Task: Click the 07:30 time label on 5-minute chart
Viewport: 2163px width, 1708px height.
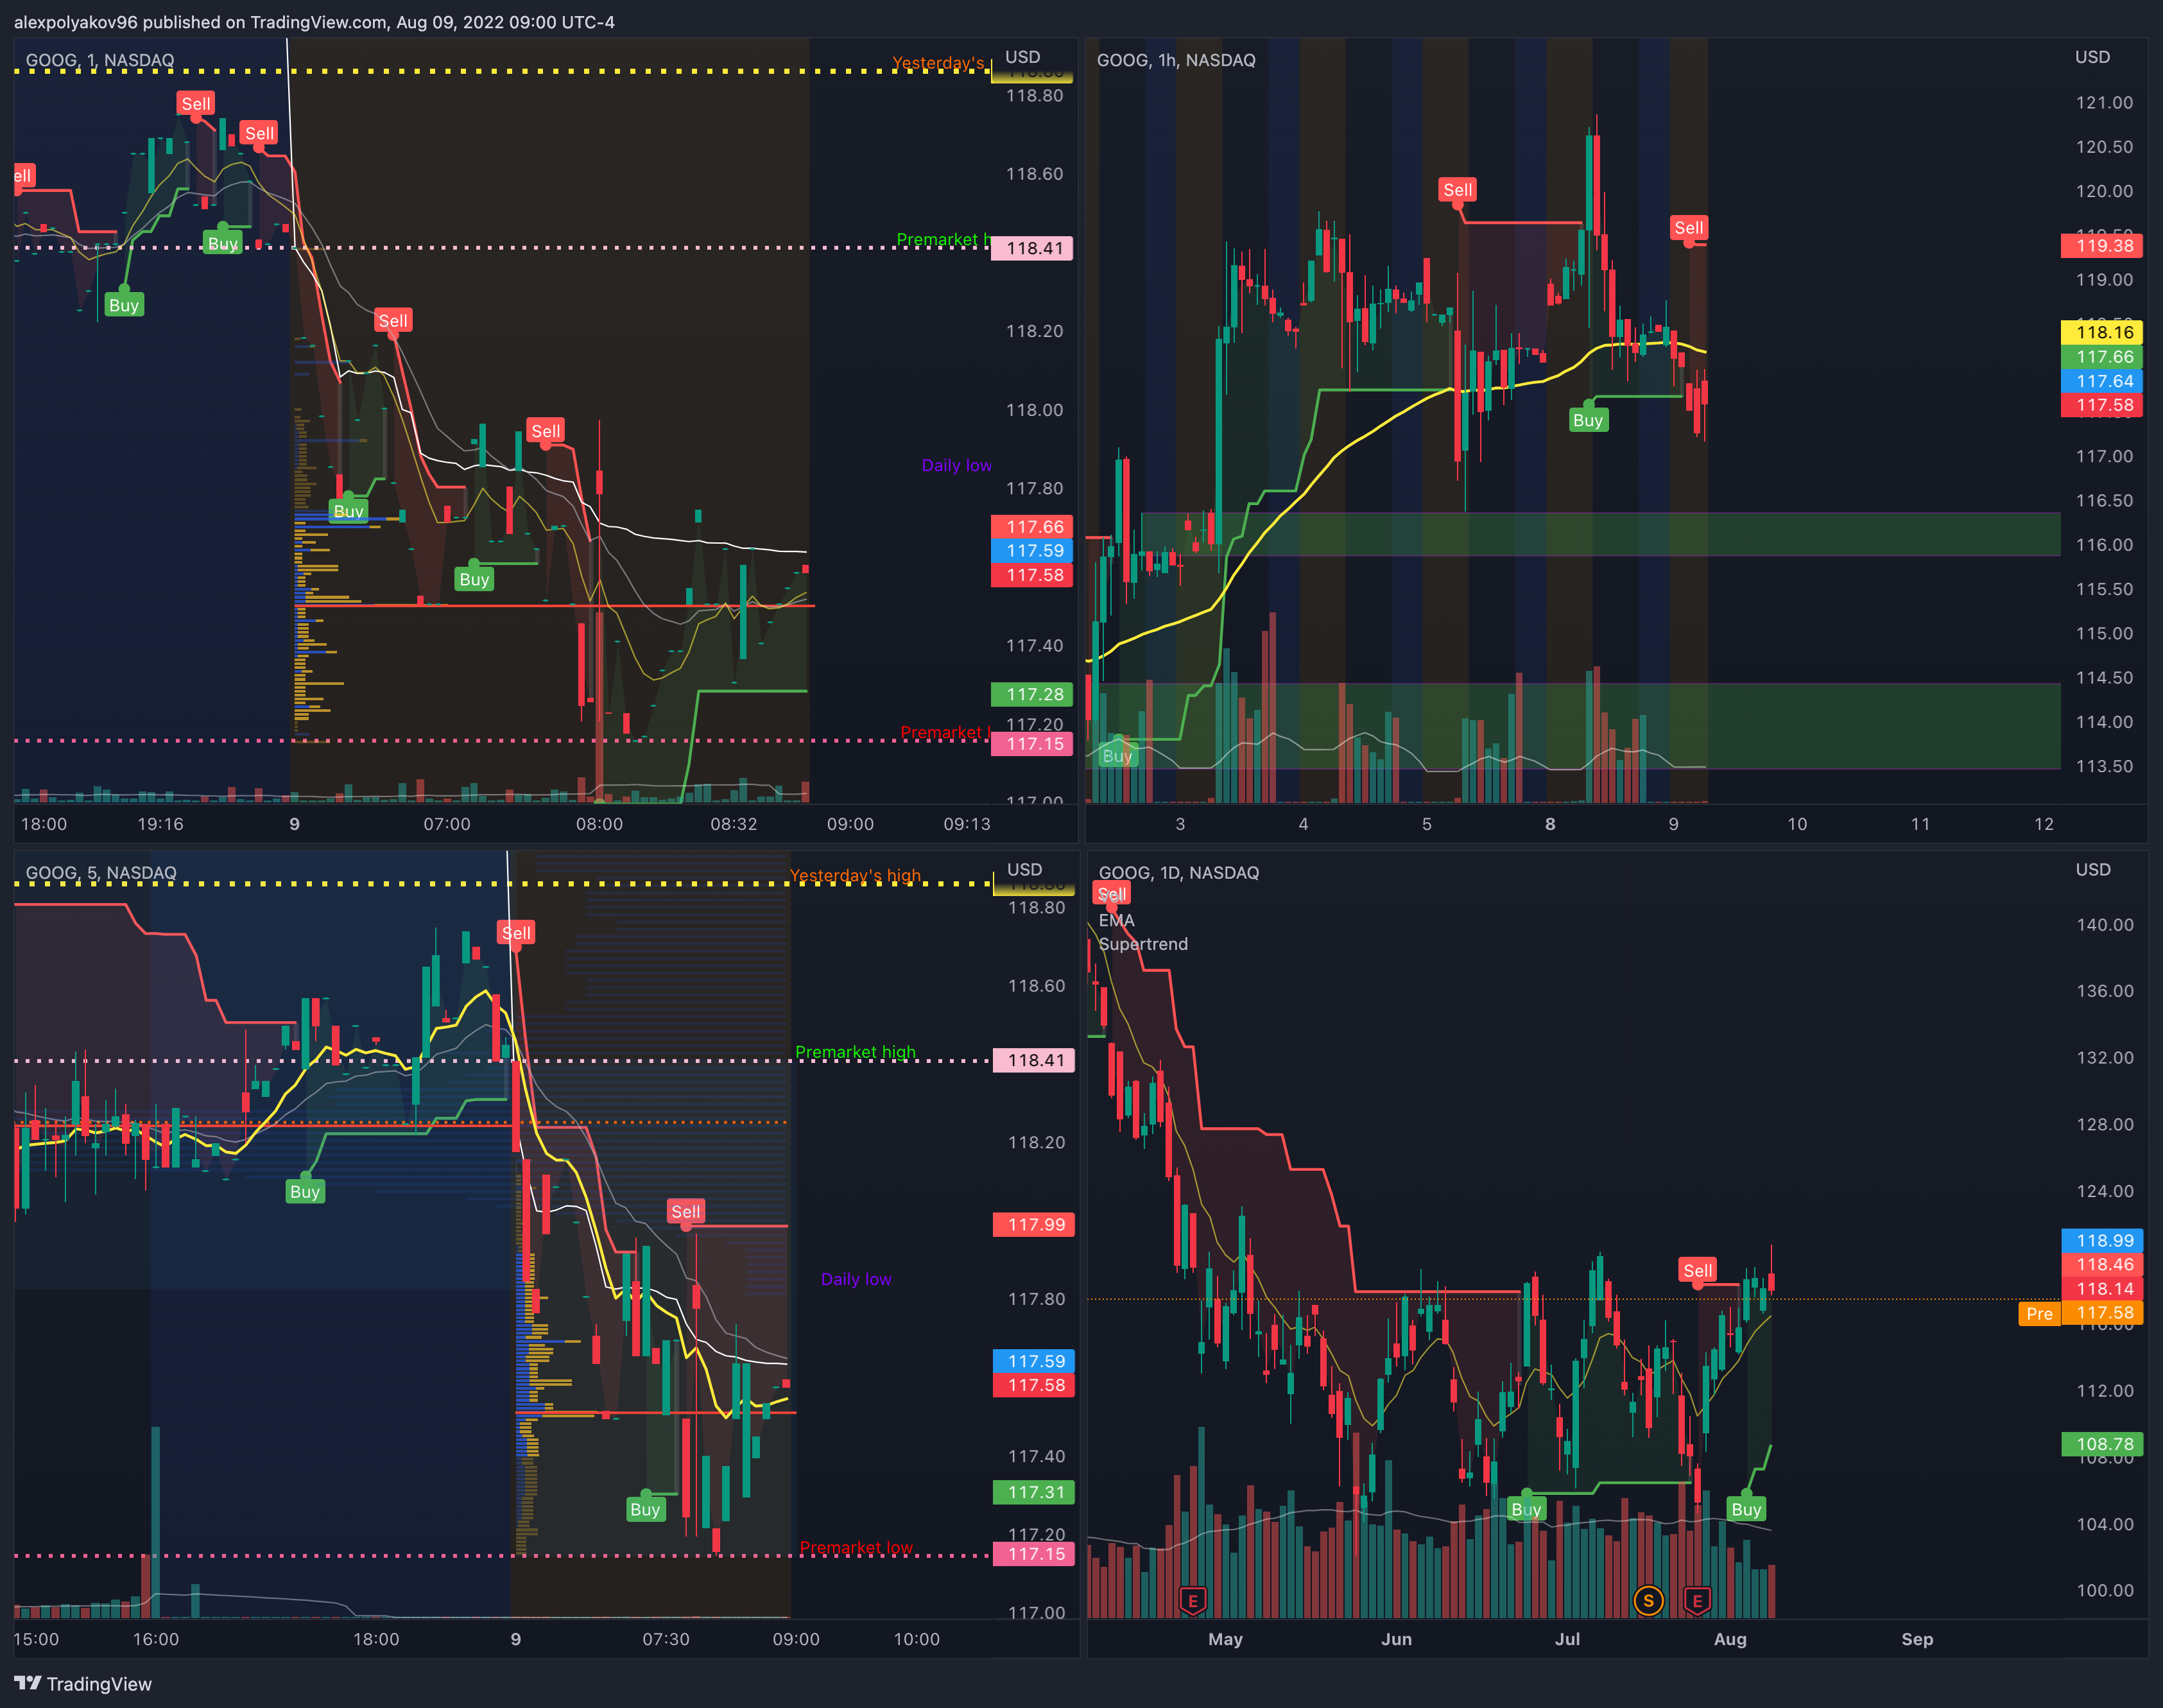Action: [666, 1639]
